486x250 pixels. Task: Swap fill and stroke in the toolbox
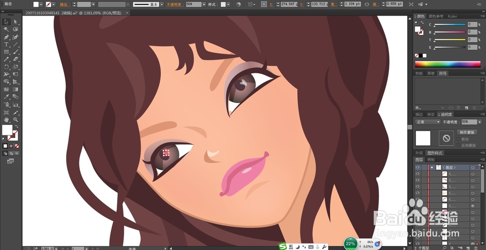coord(17,127)
